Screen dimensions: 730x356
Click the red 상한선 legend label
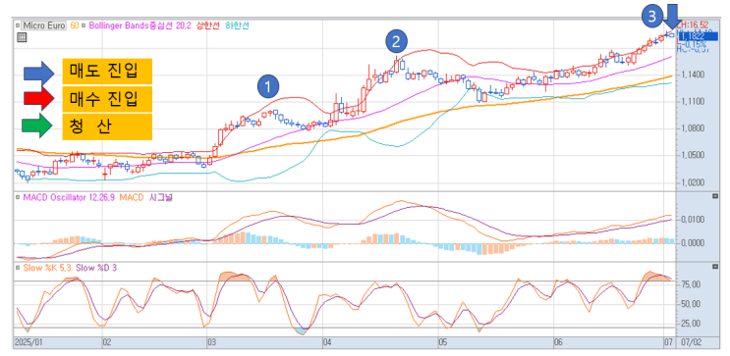[x=208, y=25]
